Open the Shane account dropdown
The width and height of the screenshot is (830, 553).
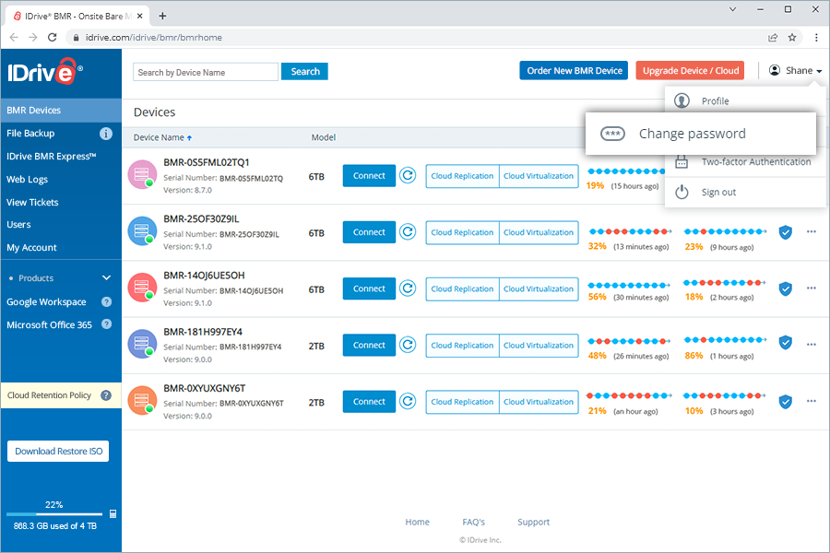795,70
